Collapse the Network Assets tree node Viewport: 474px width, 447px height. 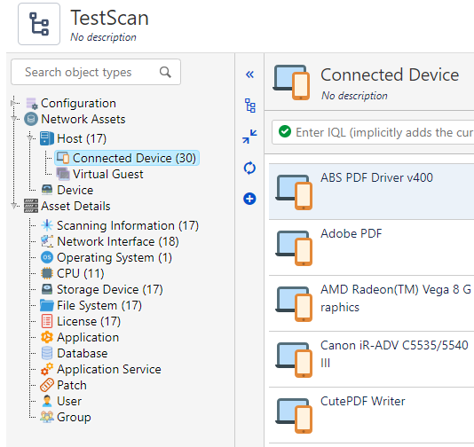14,119
